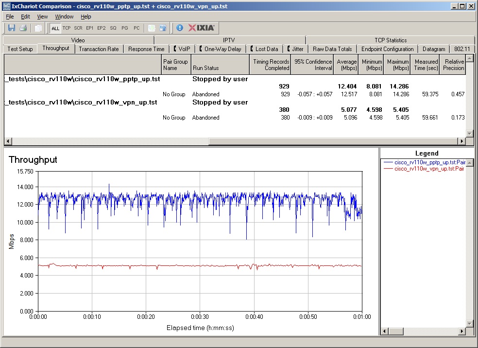Click the Measured Time (sec) column header
The width and height of the screenshot is (478, 348).
425,65
